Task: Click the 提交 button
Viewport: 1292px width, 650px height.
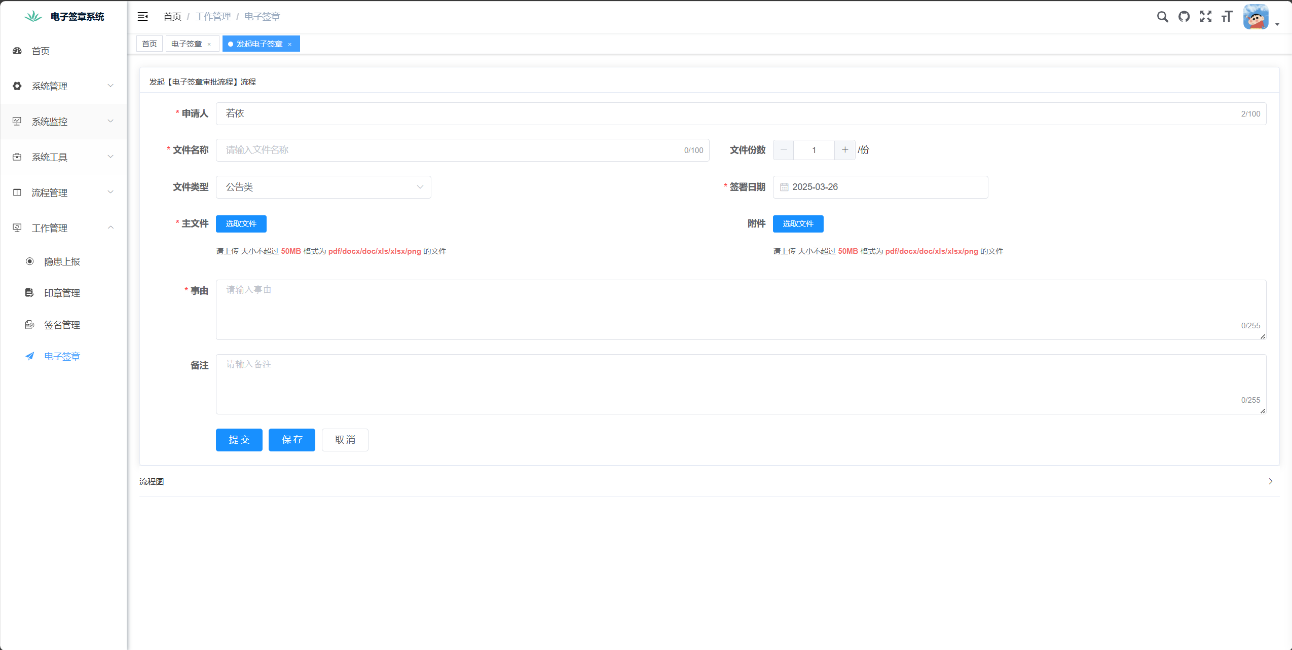Action: (x=239, y=440)
